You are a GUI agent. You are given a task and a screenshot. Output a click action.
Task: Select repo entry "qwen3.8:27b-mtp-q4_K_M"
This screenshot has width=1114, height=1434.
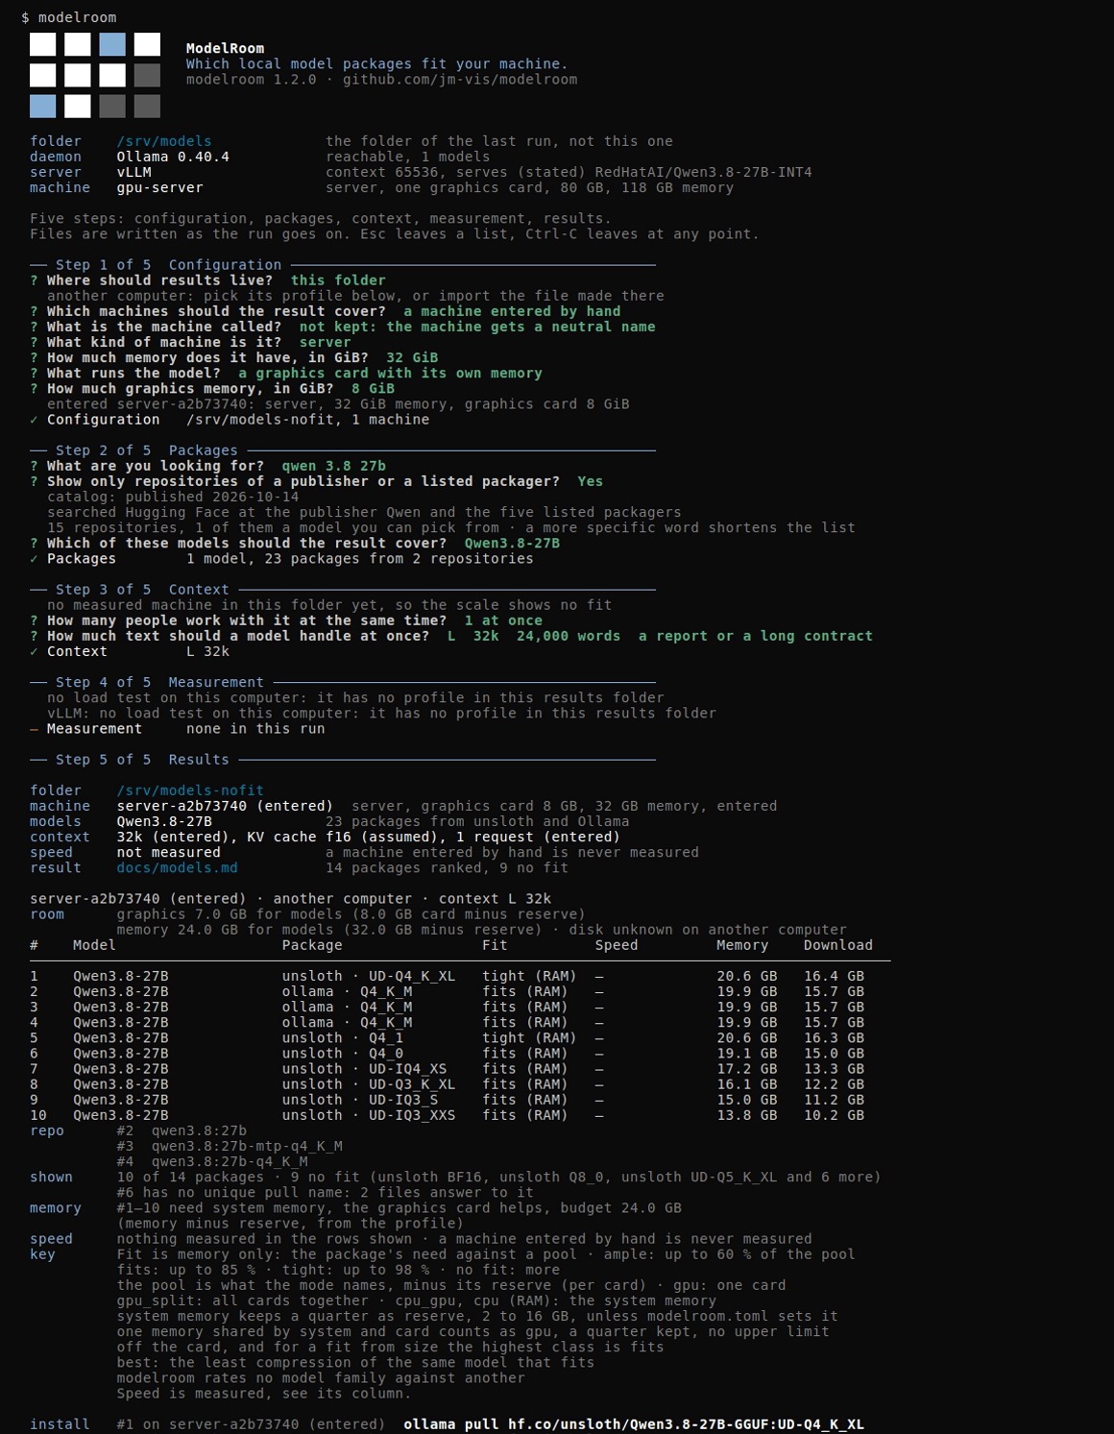click(247, 1146)
